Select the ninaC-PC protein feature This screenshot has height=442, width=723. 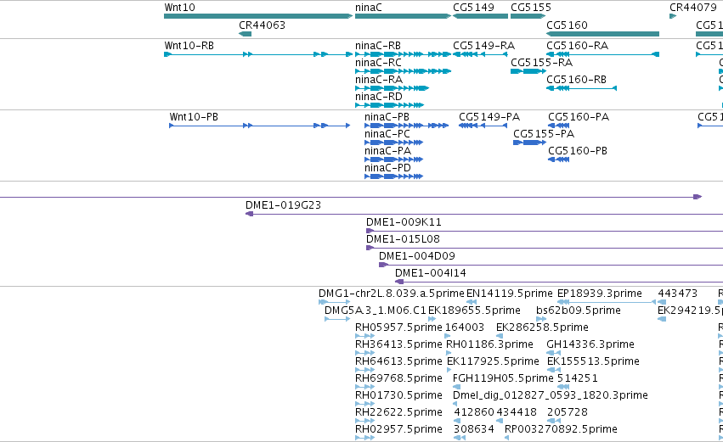393,143
